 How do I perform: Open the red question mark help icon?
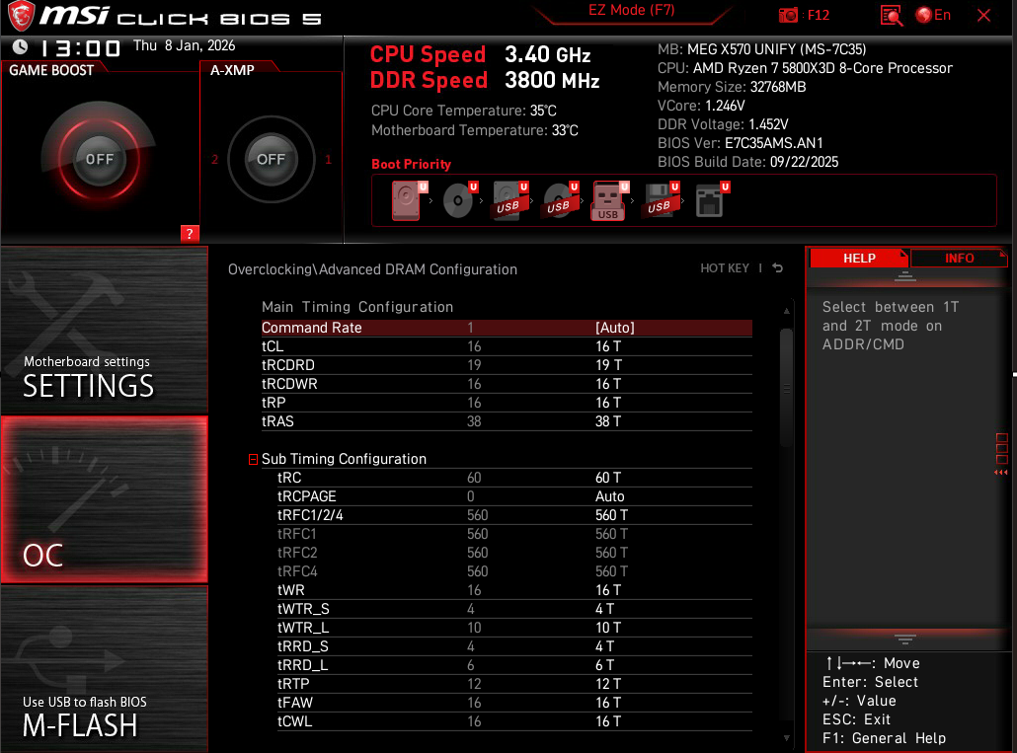point(190,234)
